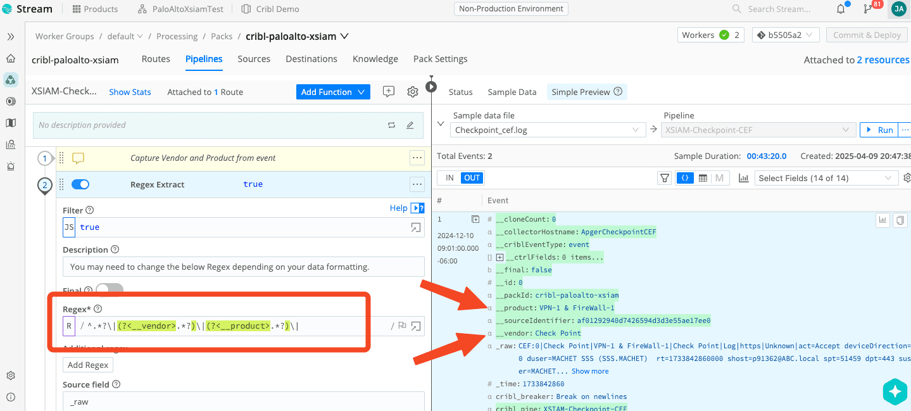Open the filter icon in preview toolbar
This screenshot has width=911, height=411.
click(665, 178)
